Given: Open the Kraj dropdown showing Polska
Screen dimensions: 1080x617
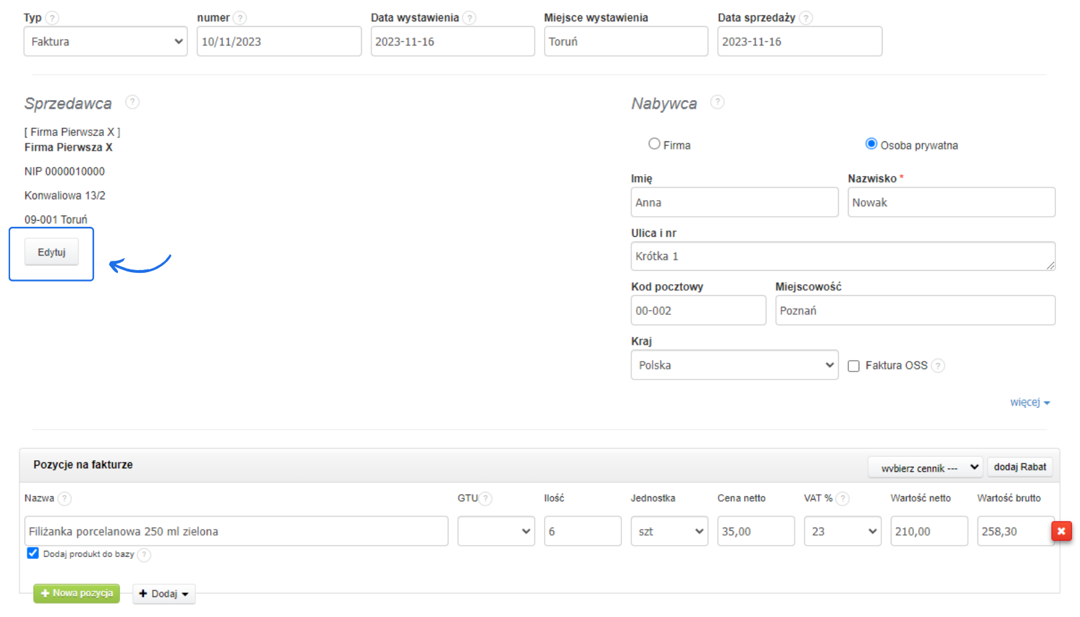Looking at the screenshot, I should pos(734,365).
